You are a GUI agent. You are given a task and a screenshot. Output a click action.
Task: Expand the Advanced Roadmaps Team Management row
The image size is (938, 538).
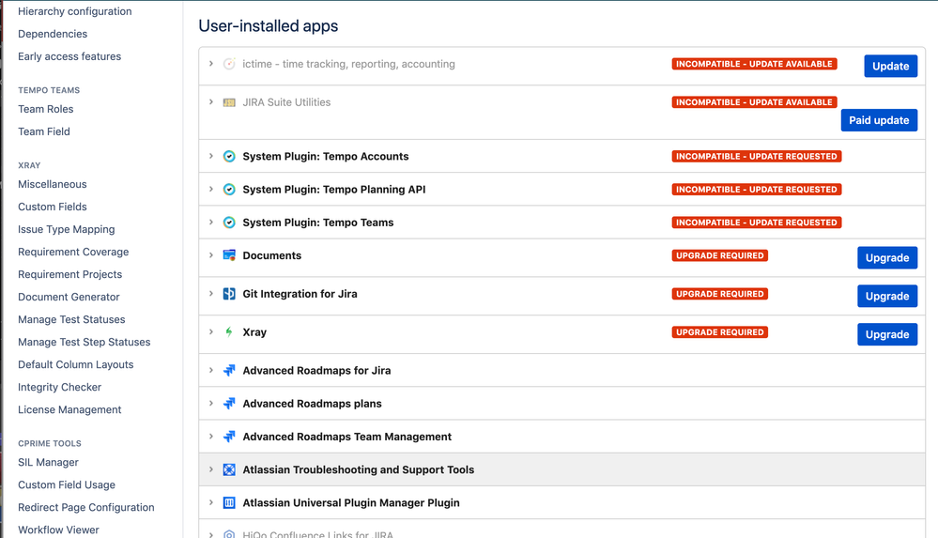211,436
